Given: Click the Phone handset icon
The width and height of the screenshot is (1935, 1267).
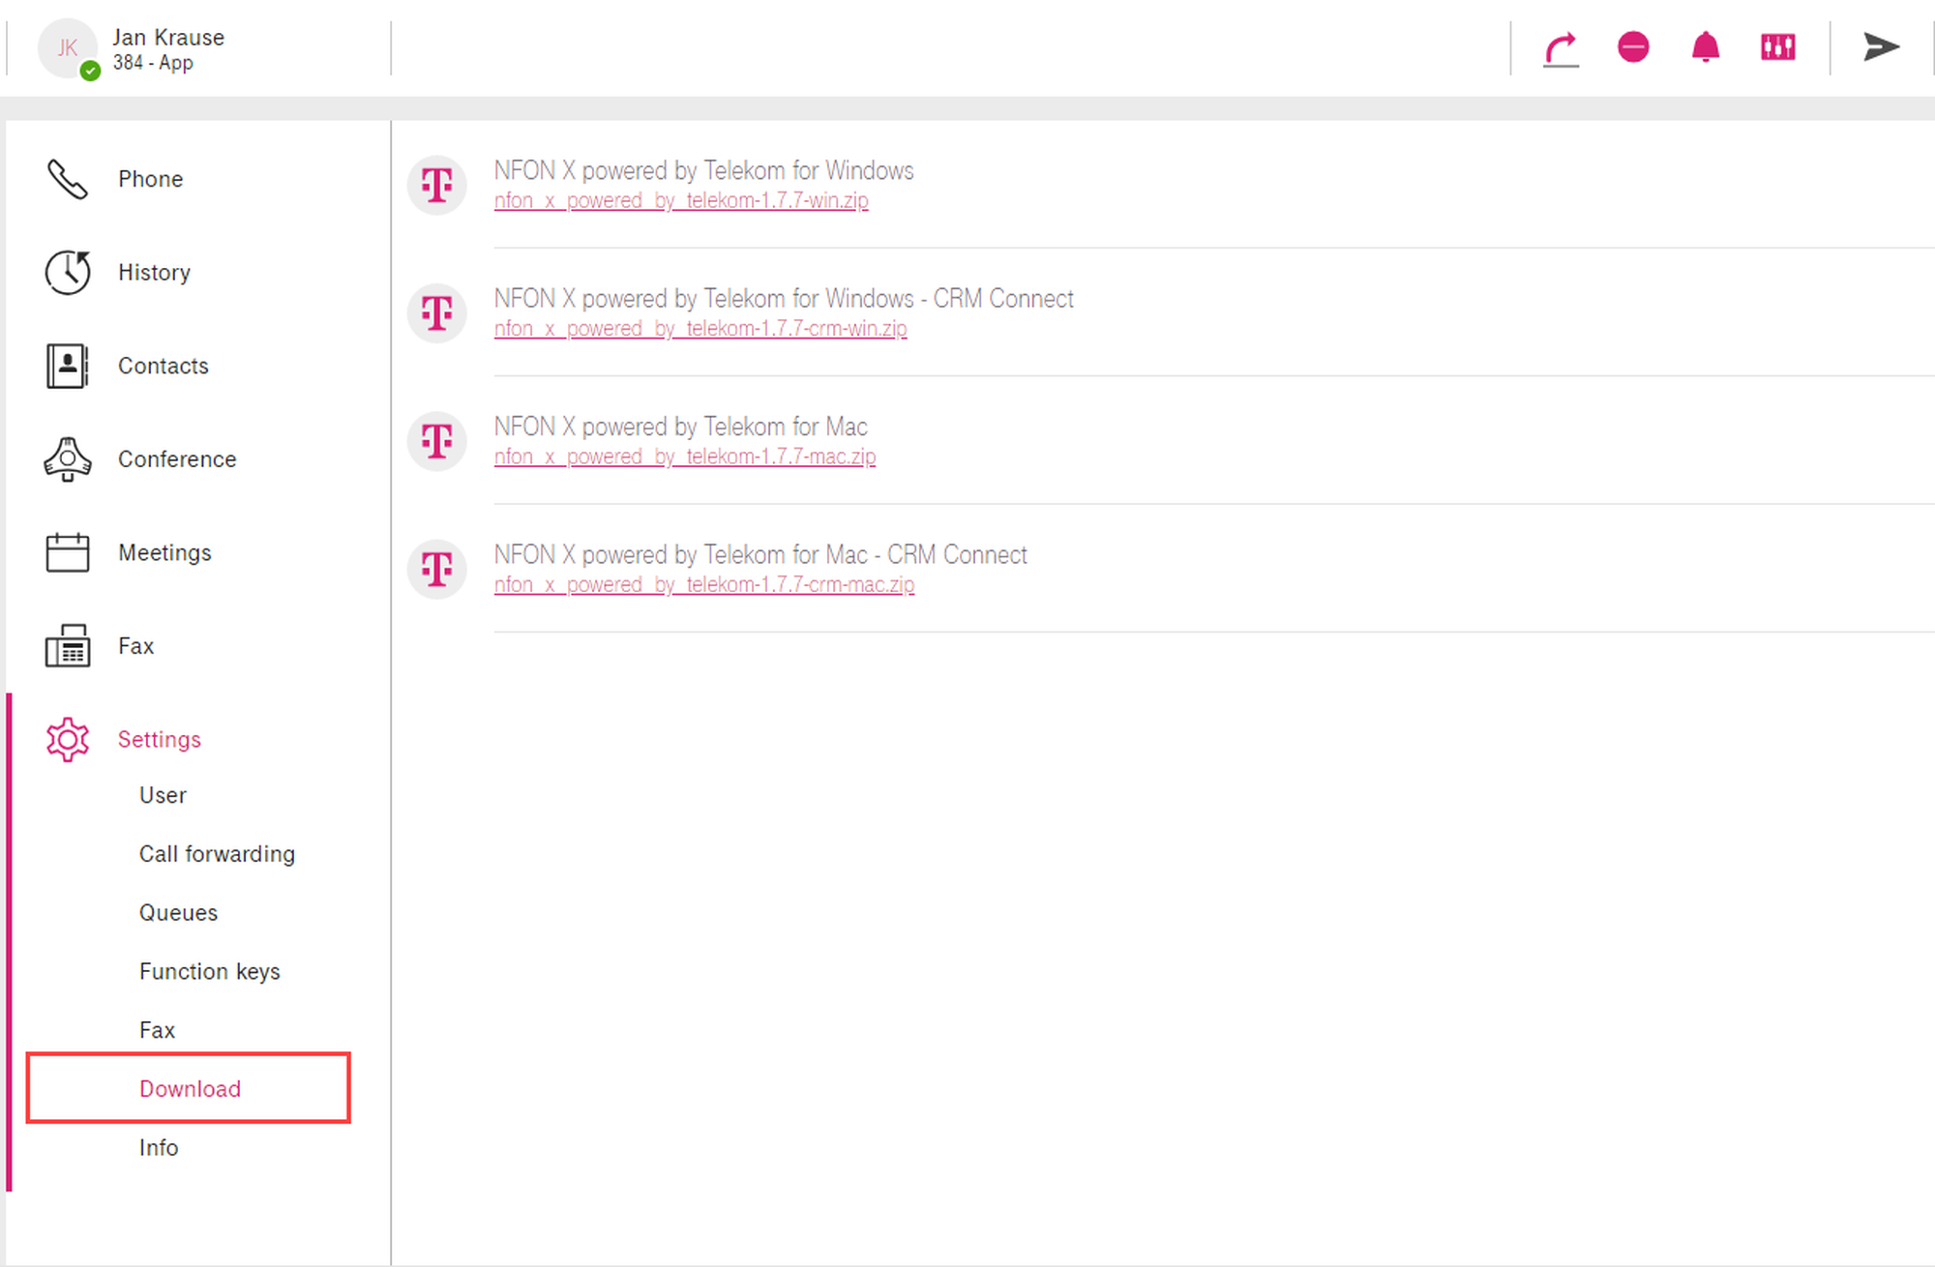Looking at the screenshot, I should click(x=68, y=180).
